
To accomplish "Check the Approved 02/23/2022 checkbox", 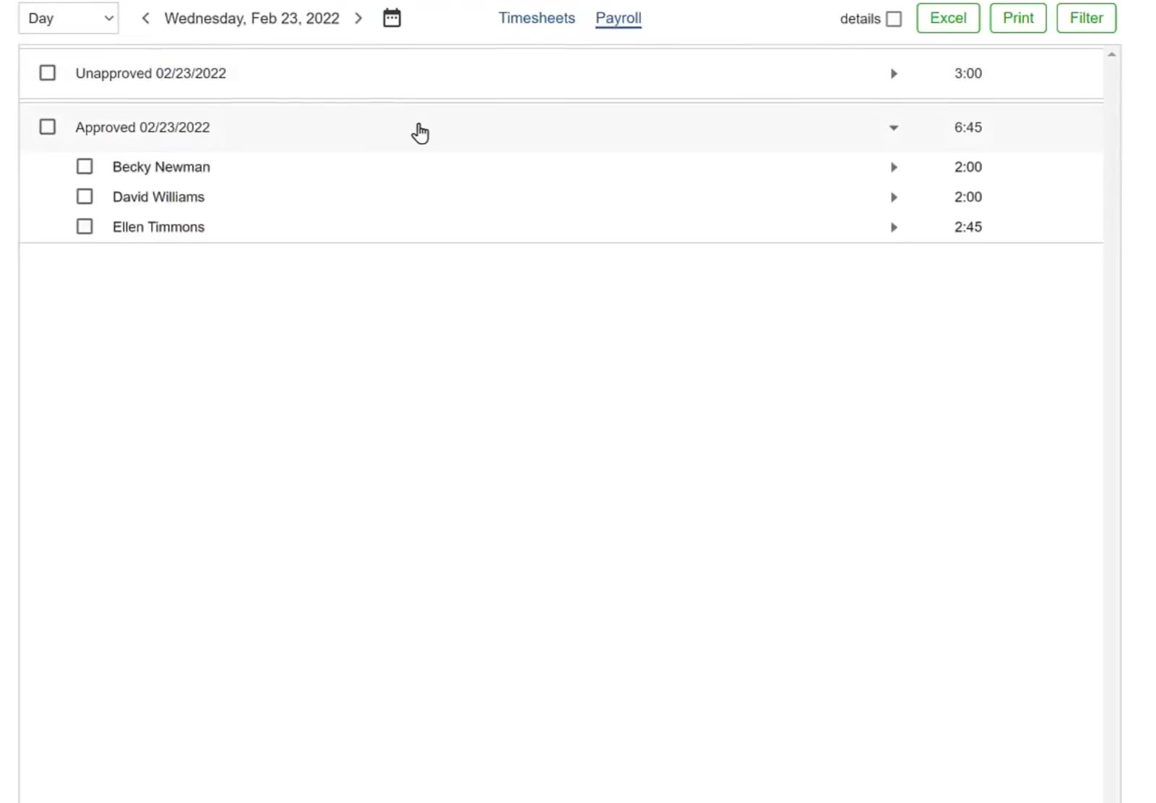I will [x=48, y=127].
